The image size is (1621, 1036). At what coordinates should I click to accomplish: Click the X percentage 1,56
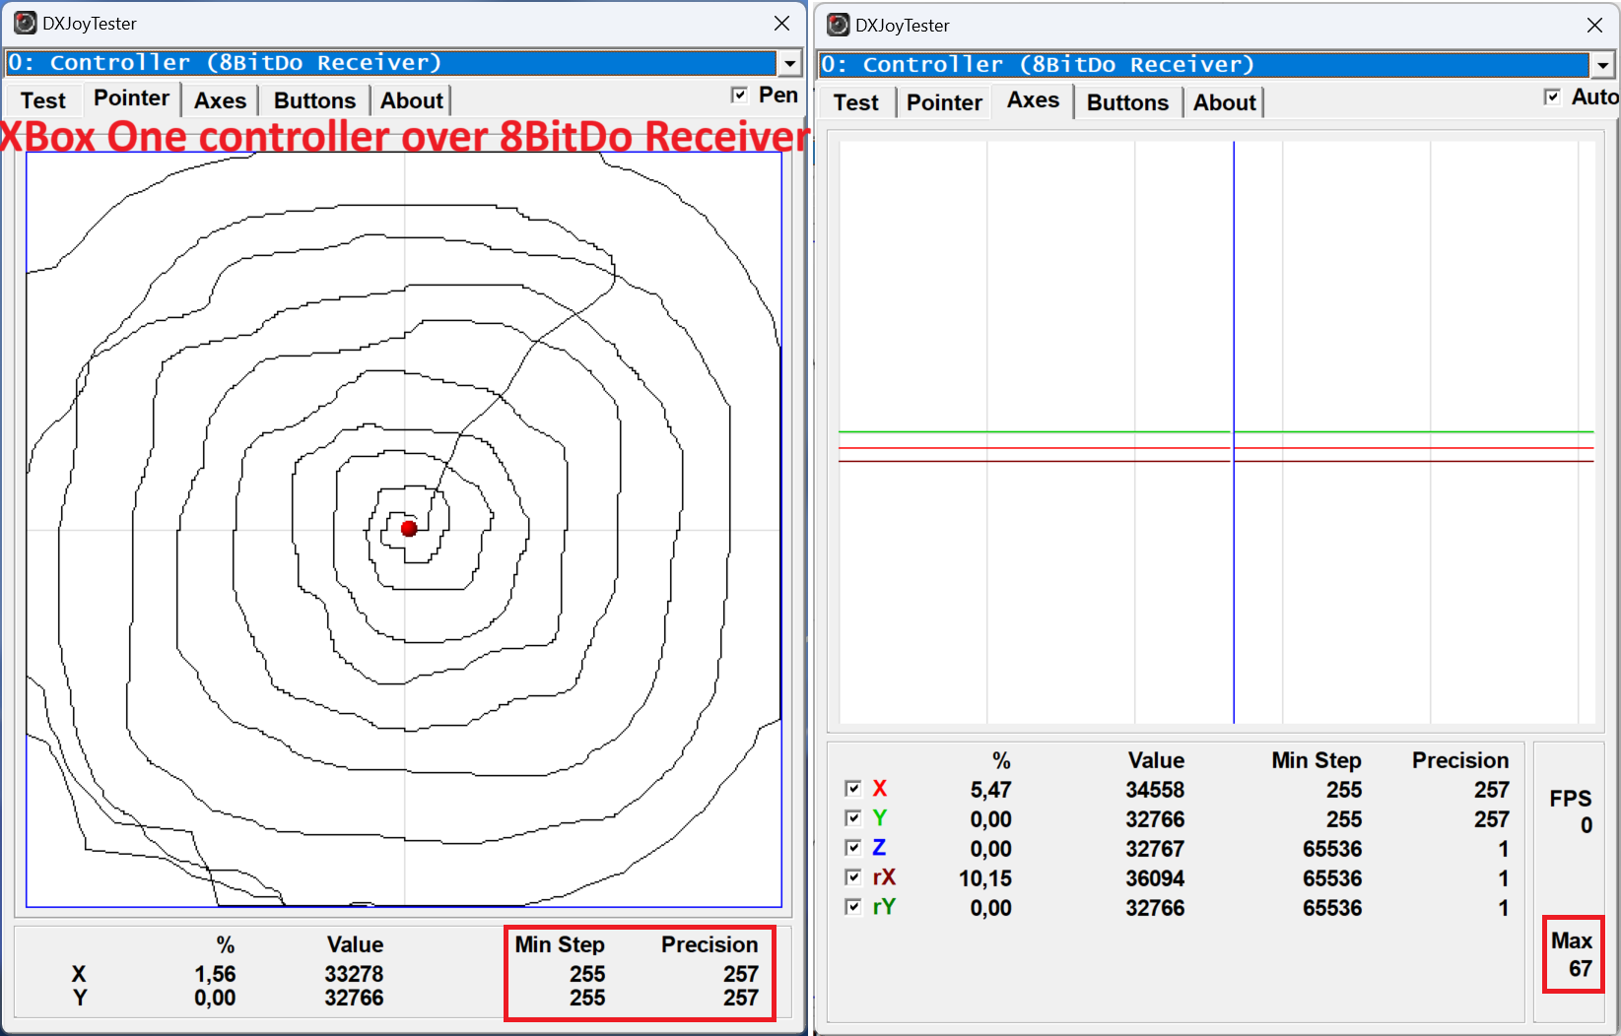(215, 974)
